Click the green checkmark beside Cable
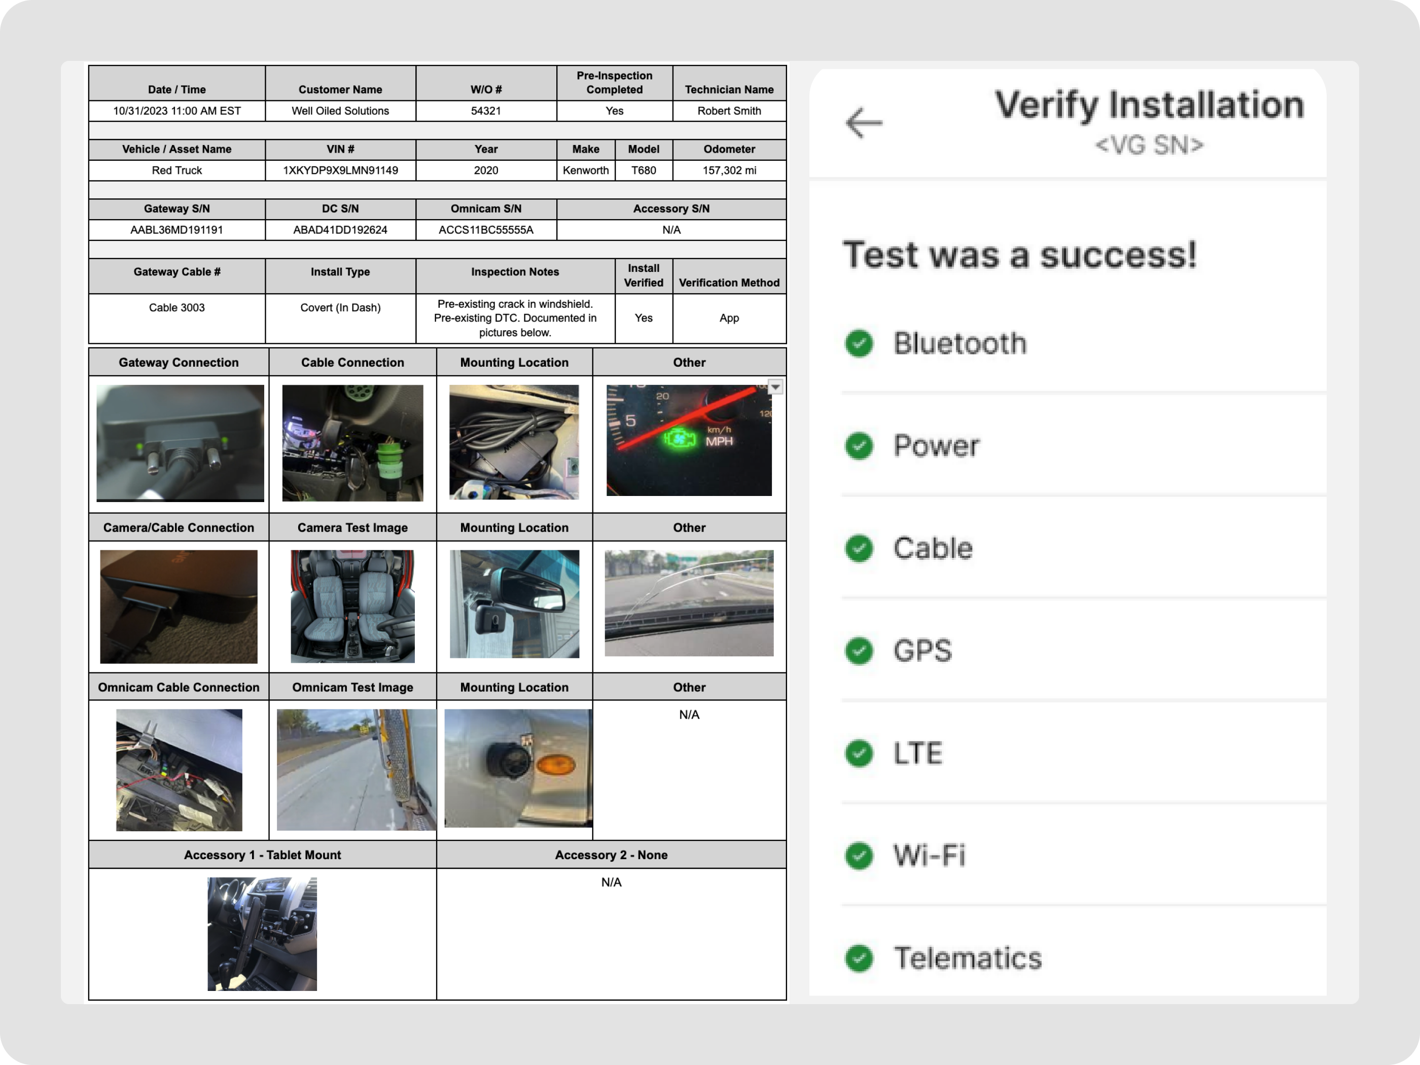This screenshot has width=1420, height=1065. [x=858, y=548]
